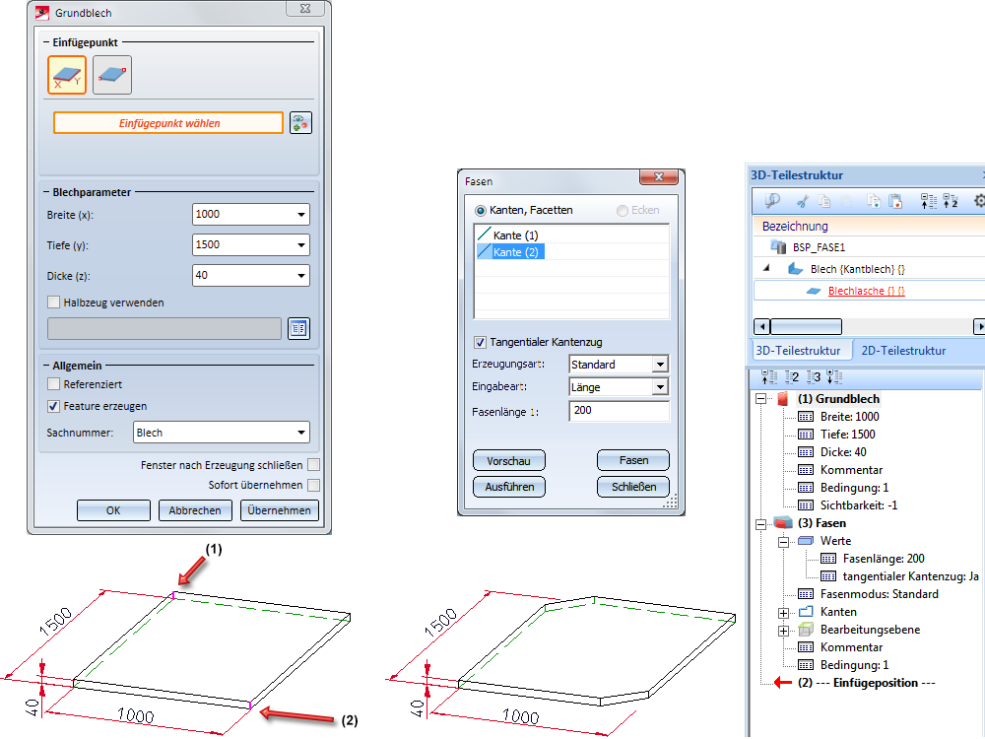Click the insertion point preview options icon
Image resolution: width=985 pixels, height=739 pixels.
(300, 123)
